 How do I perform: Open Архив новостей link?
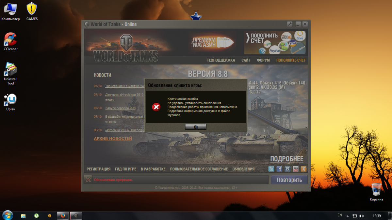pyautogui.click(x=113, y=139)
